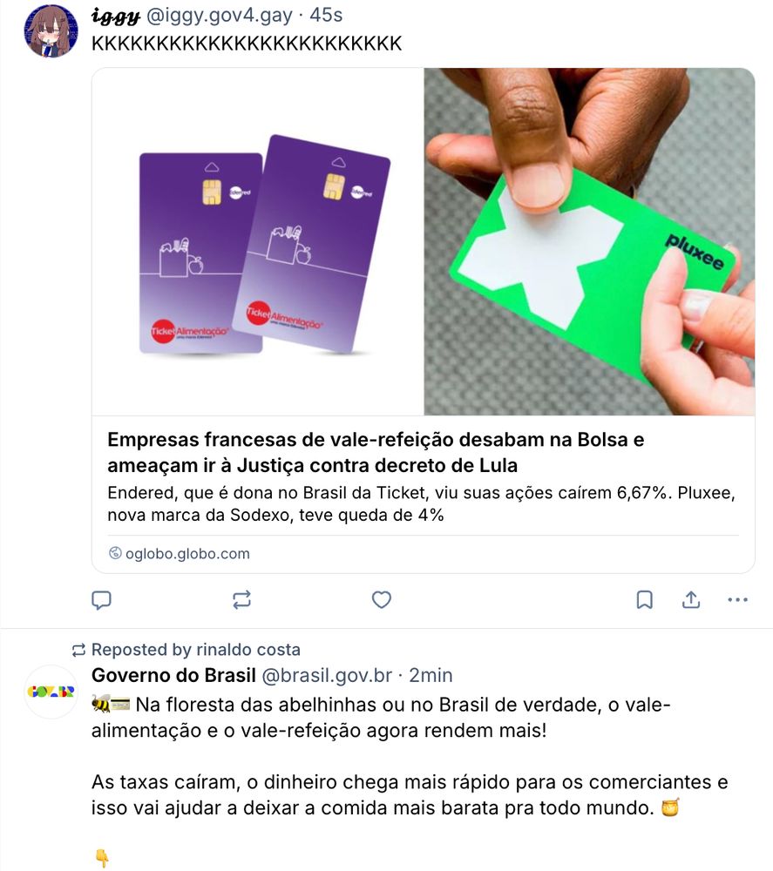Like iggy's post with the heart icon
The width and height of the screenshot is (773, 871).
[381, 600]
